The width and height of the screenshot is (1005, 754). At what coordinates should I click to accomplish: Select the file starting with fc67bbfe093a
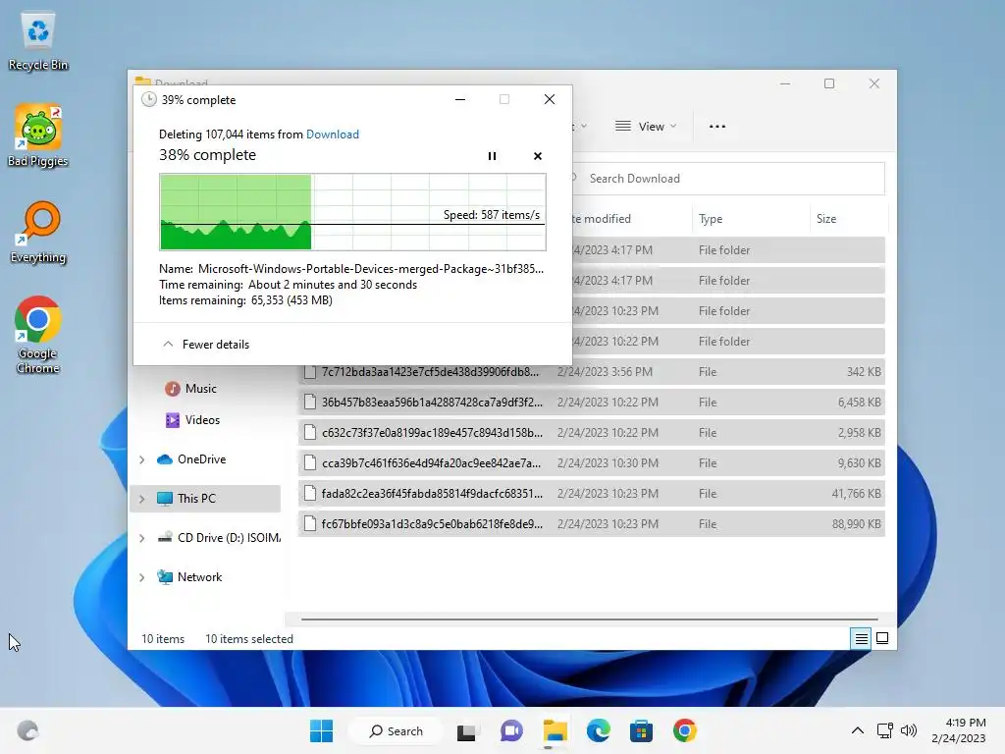[x=592, y=524]
